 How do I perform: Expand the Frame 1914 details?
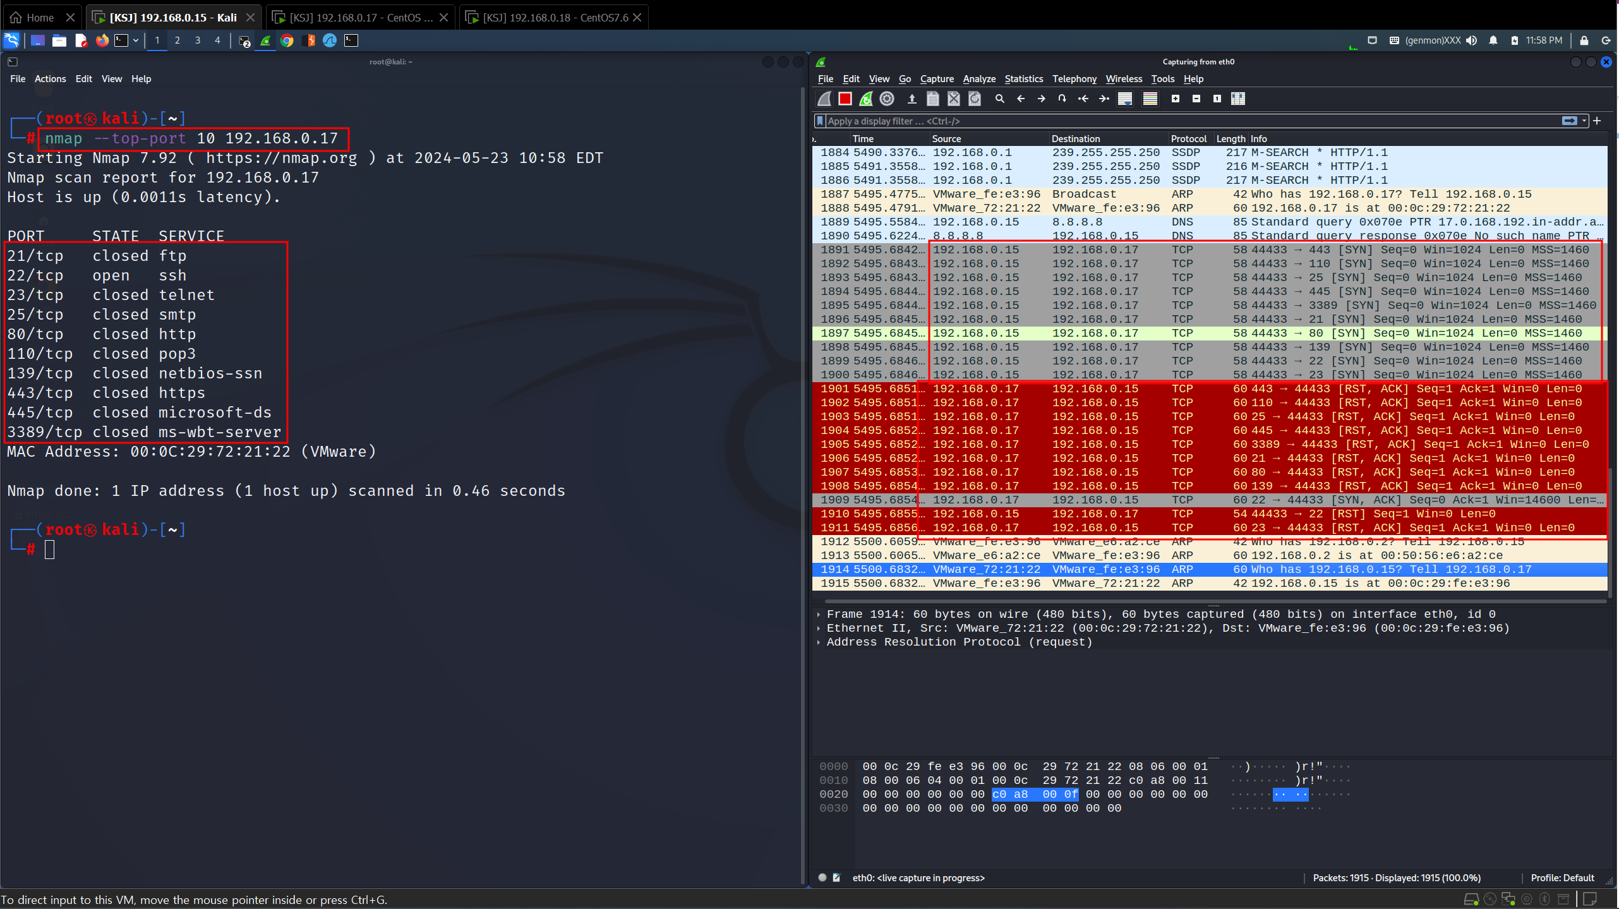[x=819, y=614]
